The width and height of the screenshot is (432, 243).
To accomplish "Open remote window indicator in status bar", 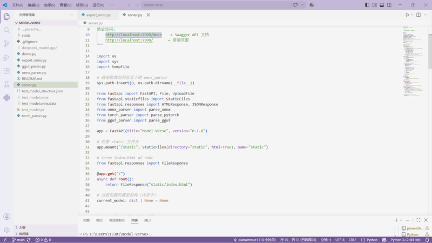I will [5, 240].
